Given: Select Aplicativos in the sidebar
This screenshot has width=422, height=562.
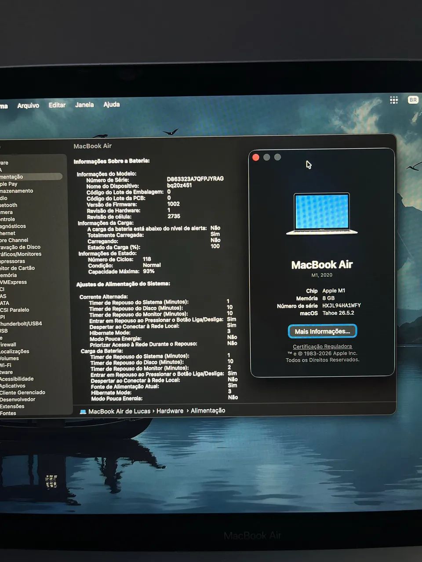Looking at the screenshot, I should click(13, 386).
